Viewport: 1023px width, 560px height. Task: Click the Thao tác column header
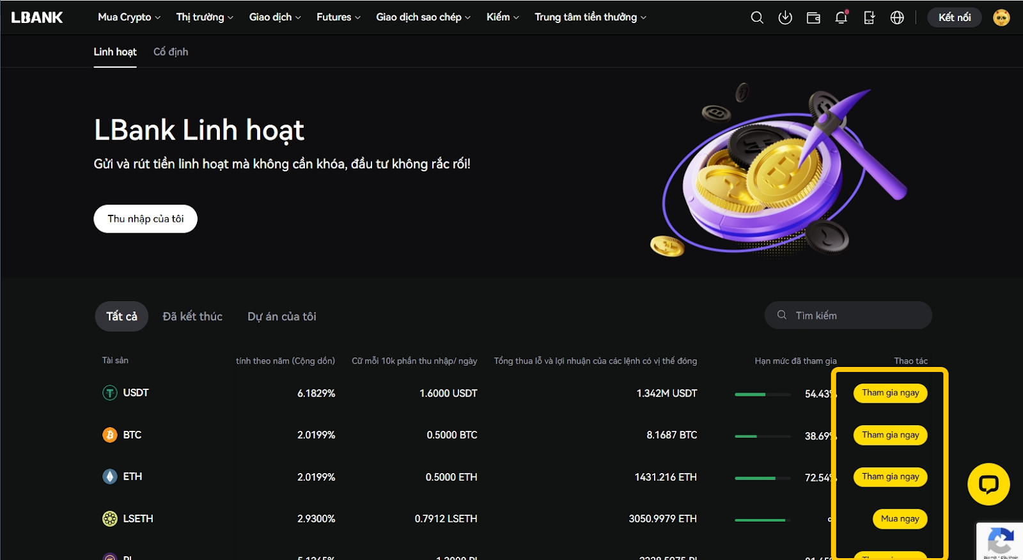(910, 361)
